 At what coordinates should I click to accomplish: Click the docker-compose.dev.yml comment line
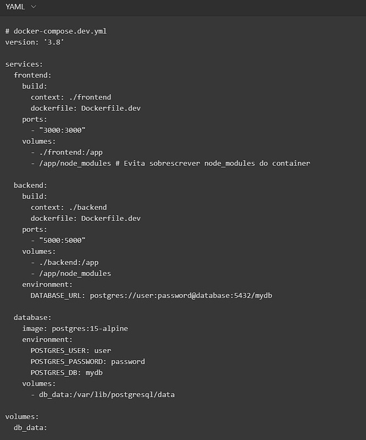coord(56,31)
